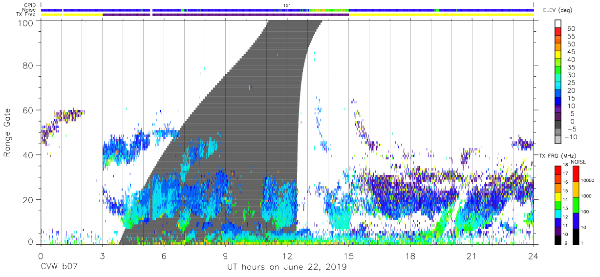The image size is (600, 277).
Task: Click UT hours axis tick '18'
Action: [x=410, y=256]
